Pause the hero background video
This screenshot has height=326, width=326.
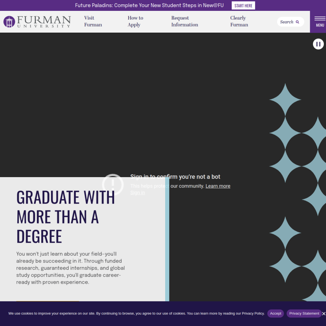tap(318, 44)
